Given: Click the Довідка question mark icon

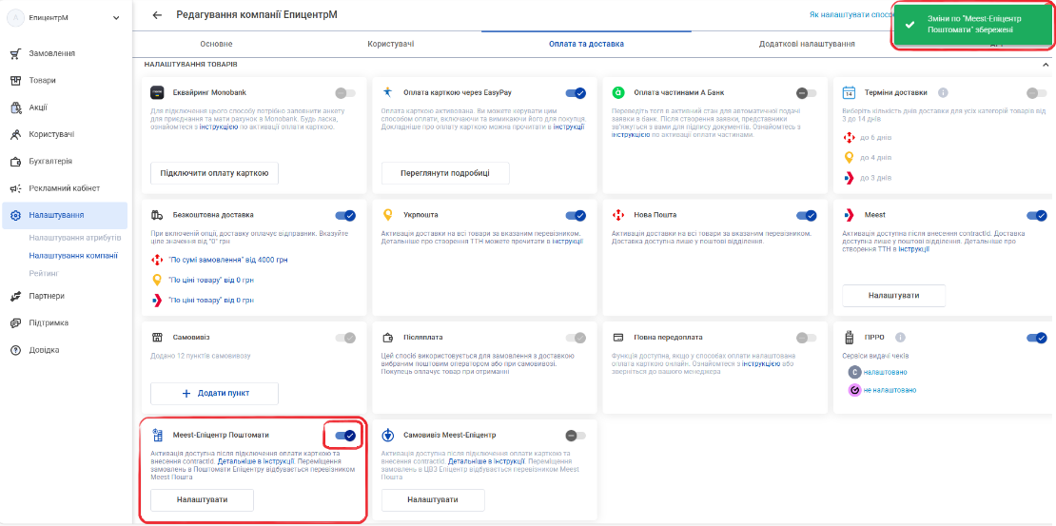Looking at the screenshot, I should click(15, 349).
